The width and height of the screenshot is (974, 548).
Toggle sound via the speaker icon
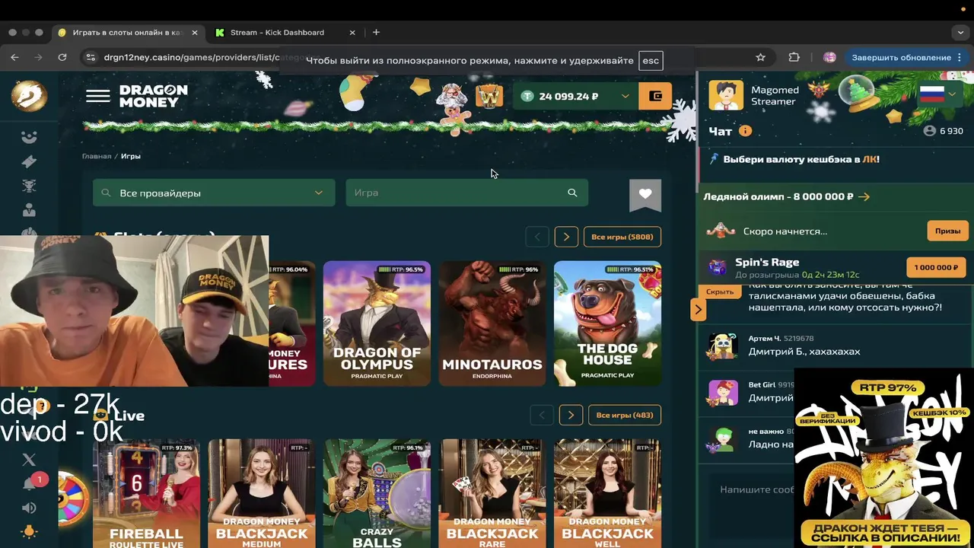pyautogui.click(x=29, y=508)
